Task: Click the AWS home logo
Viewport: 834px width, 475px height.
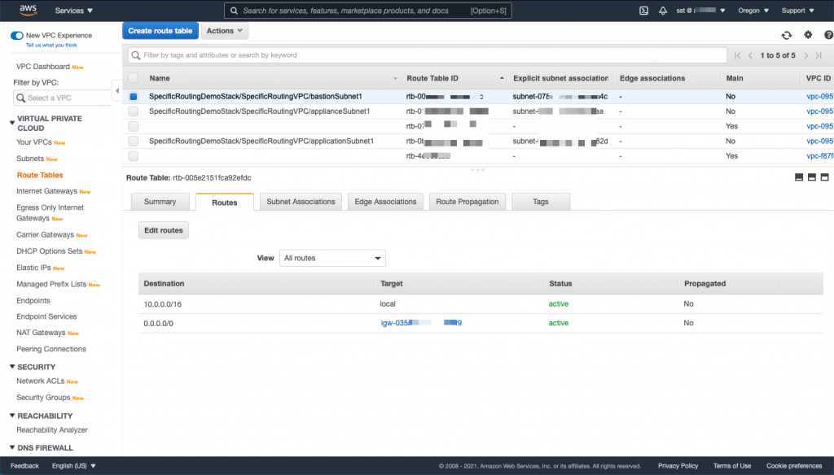Action: pyautogui.click(x=27, y=10)
